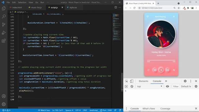Create a live expression with the eye icon
The image size is (199, 112).
click(x=167, y=86)
